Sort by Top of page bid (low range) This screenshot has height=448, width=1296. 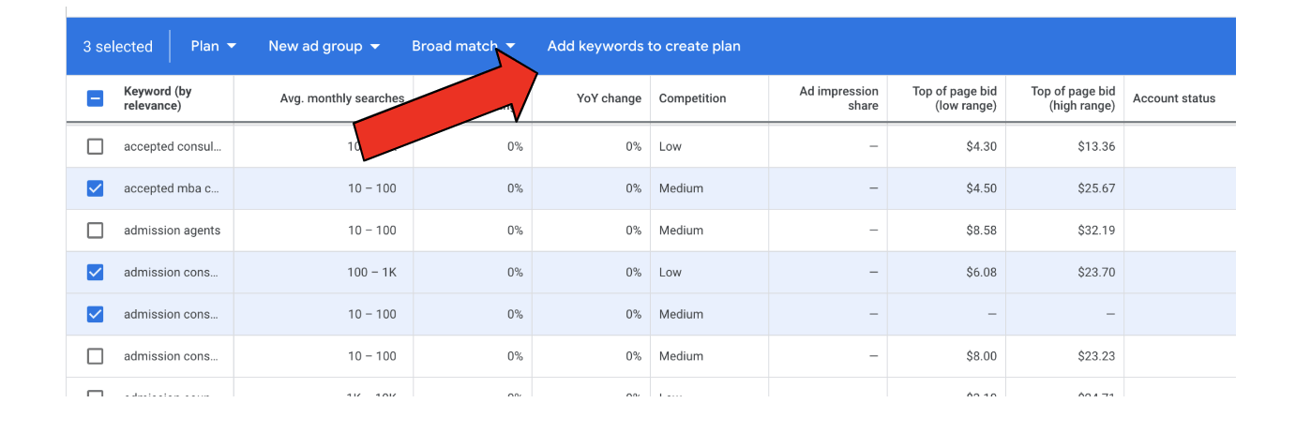point(954,98)
